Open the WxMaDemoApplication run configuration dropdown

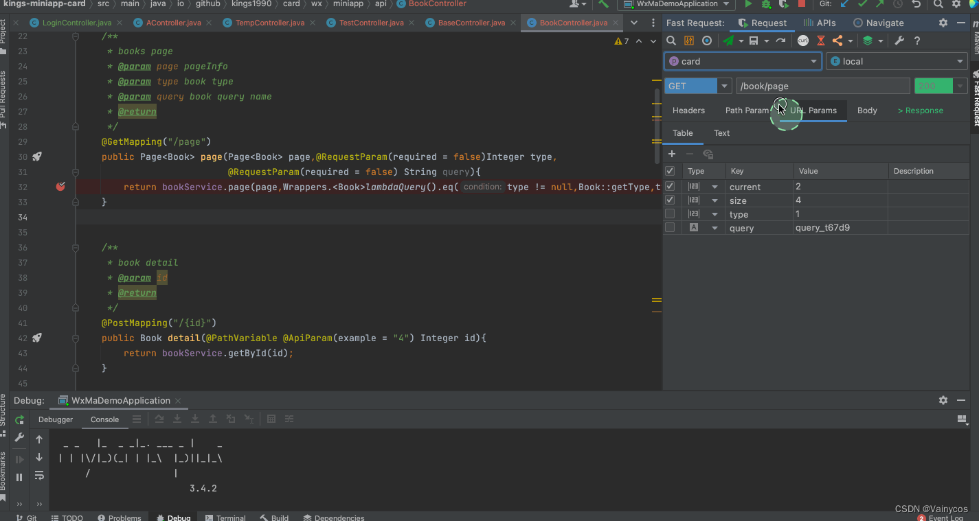click(677, 4)
